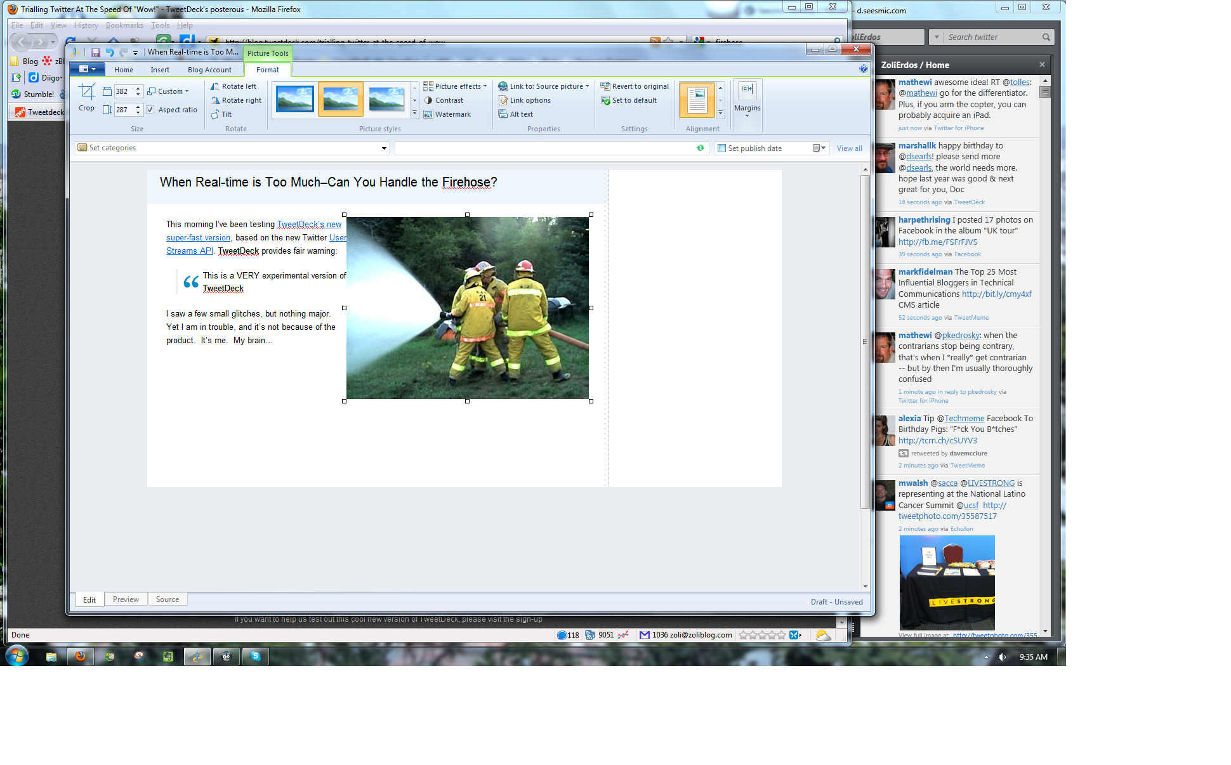Open the Contrast adjustment
This screenshot has height=765, width=1231.
pyautogui.click(x=444, y=100)
